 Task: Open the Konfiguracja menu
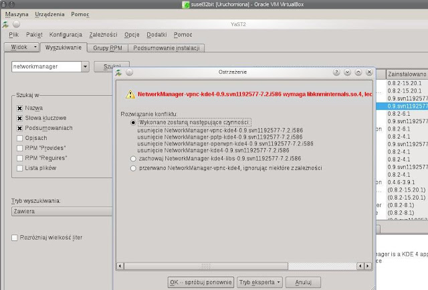(66, 35)
